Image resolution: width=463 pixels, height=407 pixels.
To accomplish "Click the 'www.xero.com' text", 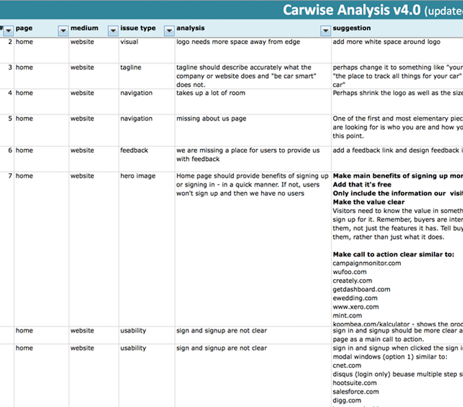I will coord(356,307).
